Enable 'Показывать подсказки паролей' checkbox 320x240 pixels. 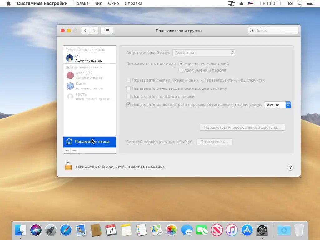point(128,96)
